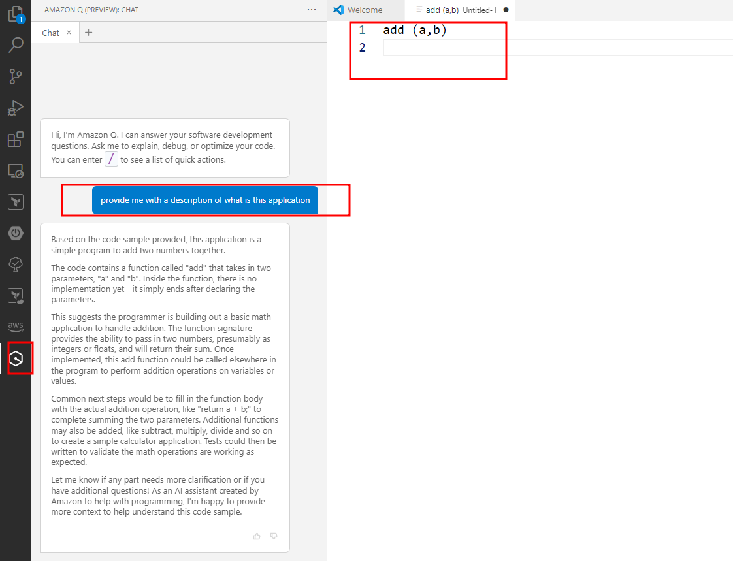The image size is (733, 561).
Task: Click the paragraph starting 'Common next steps'
Action: coord(165,430)
